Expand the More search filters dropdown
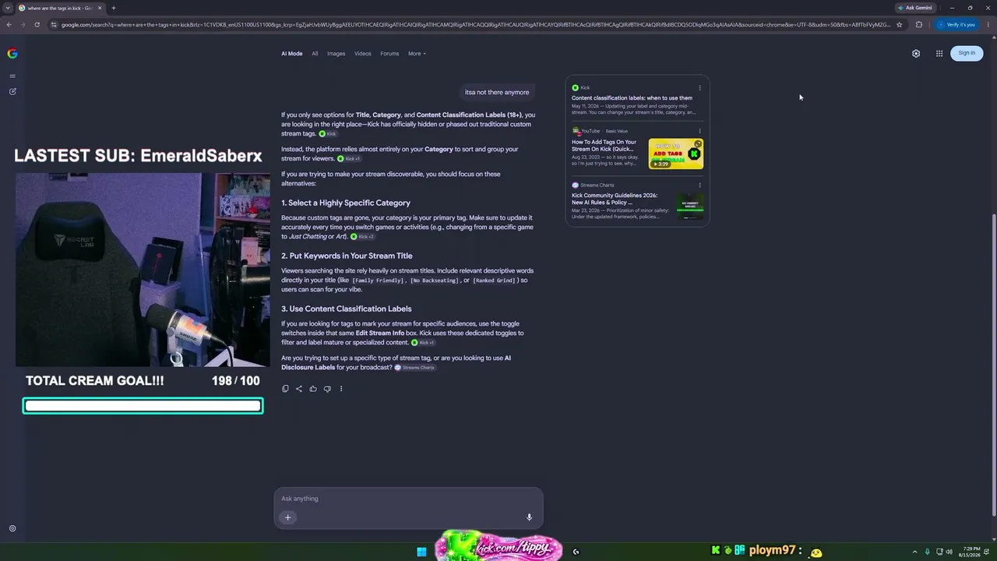The height and width of the screenshot is (561, 997). click(417, 54)
